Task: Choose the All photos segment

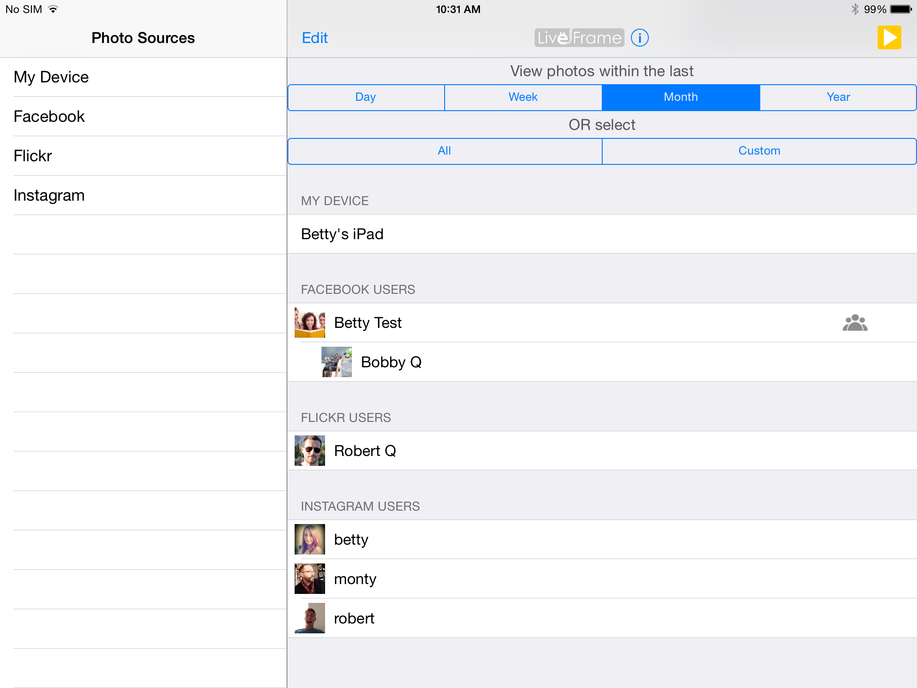Action: [x=445, y=151]
